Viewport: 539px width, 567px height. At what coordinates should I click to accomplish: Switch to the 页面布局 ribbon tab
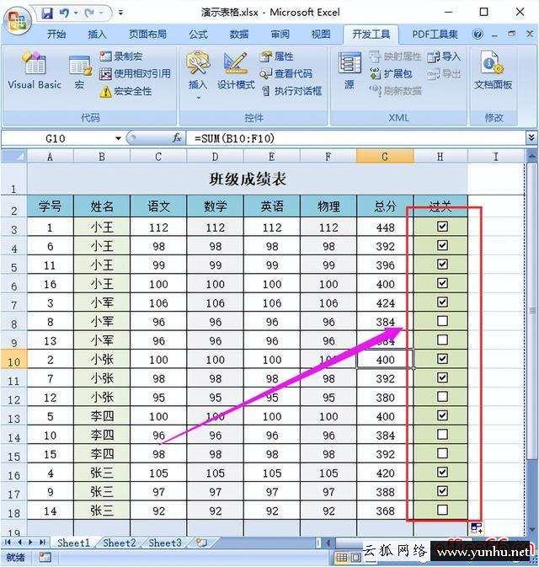coord(147,35)
